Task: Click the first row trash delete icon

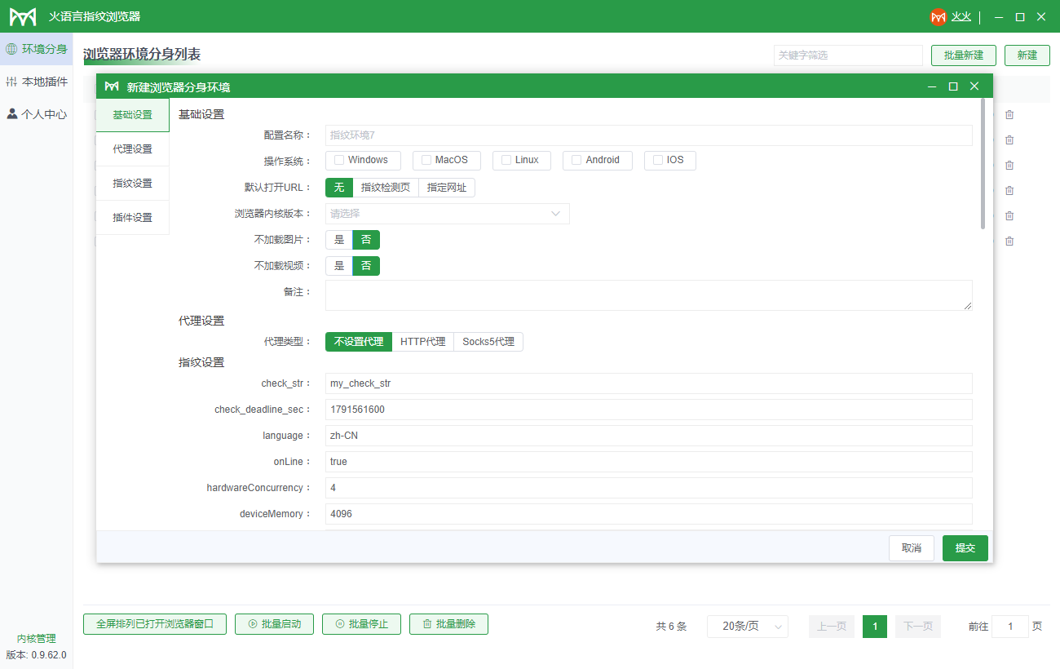Action: [x=1009, y=115]
